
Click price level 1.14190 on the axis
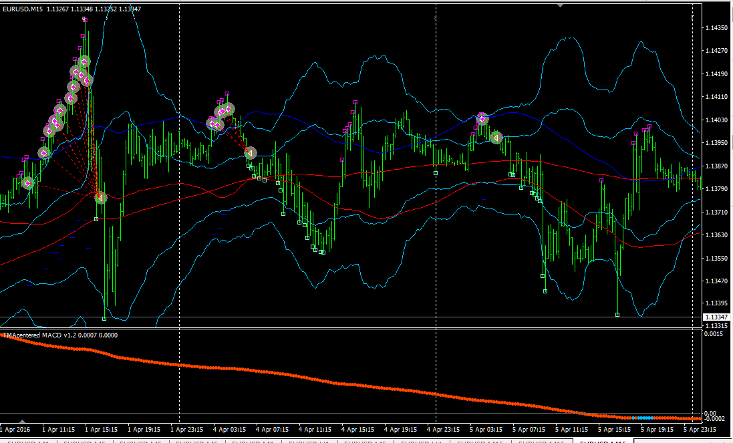[x=717, y=73]
